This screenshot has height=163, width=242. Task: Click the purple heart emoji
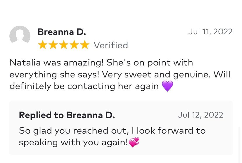coord(167,86)
